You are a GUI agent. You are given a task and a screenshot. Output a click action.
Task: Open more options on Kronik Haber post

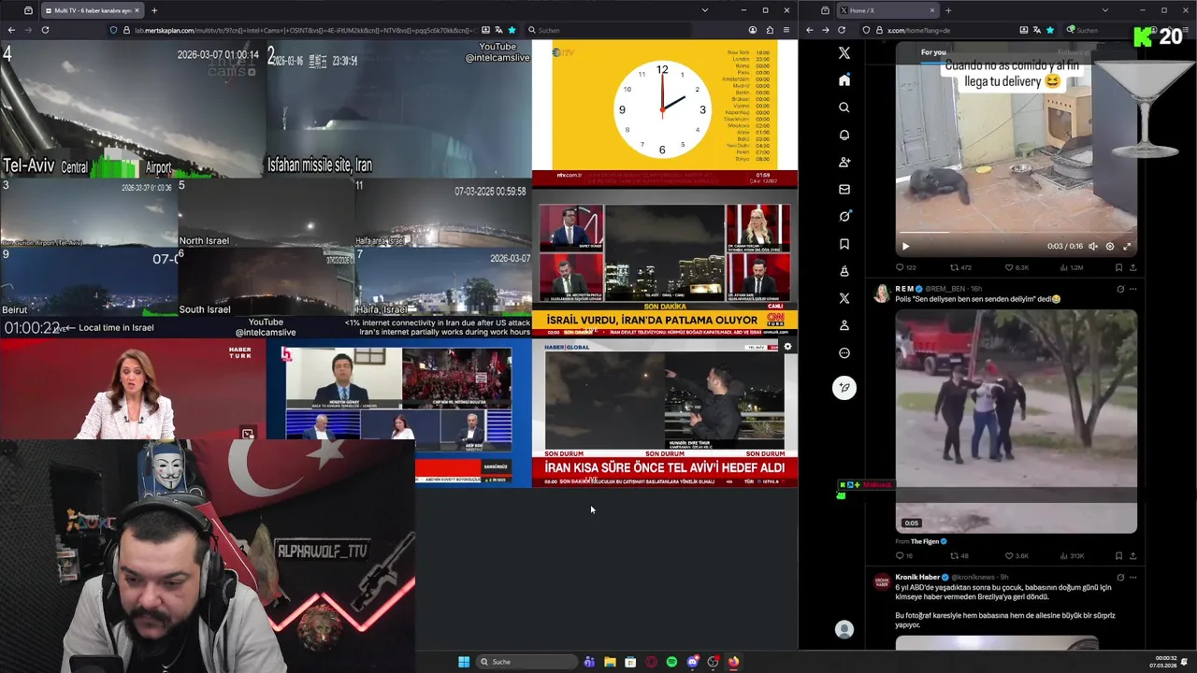coord(1133,578)
